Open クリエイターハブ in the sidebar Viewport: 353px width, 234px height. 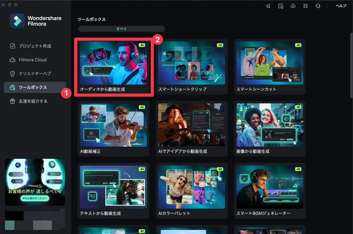point(13,73)
